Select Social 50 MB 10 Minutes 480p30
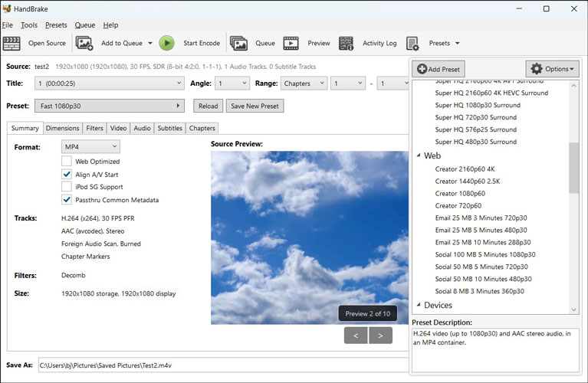The width and height of the screenshot is (588, 383). coord(483,279)
